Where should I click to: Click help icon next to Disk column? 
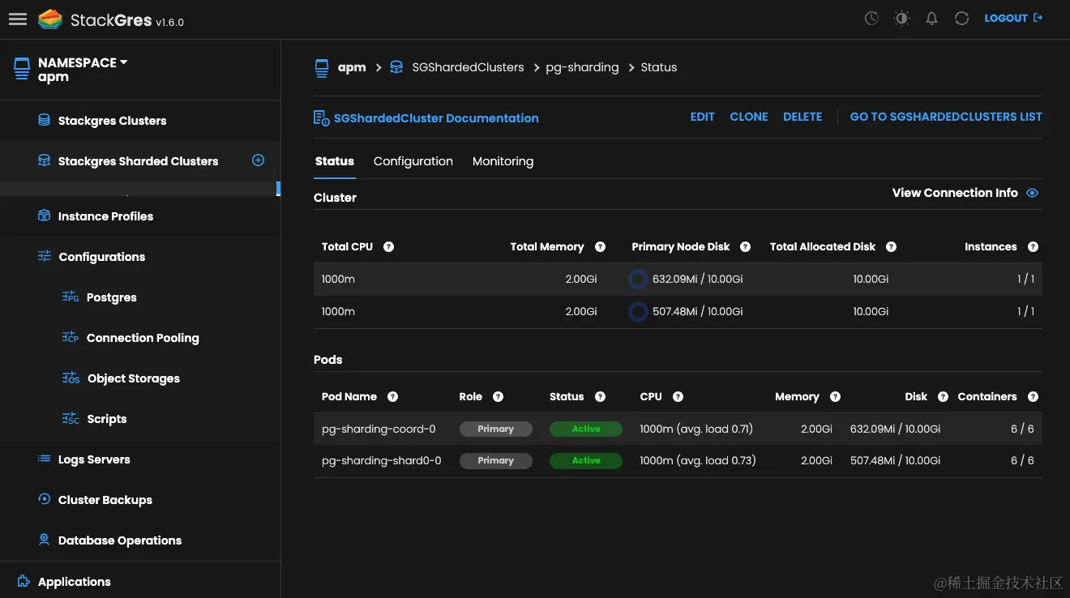pos(943,396)
